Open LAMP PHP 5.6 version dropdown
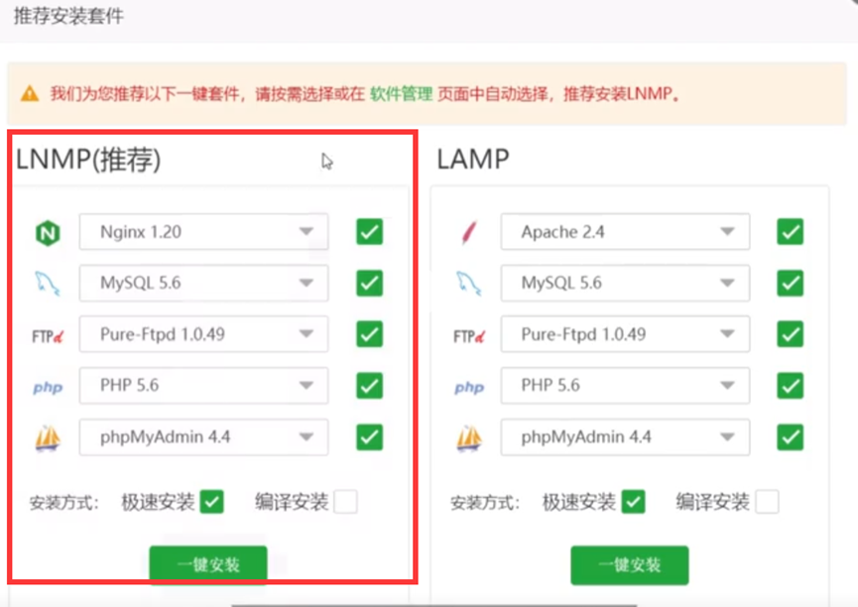Viewport: 858px width, 607px height. point(625,386)
